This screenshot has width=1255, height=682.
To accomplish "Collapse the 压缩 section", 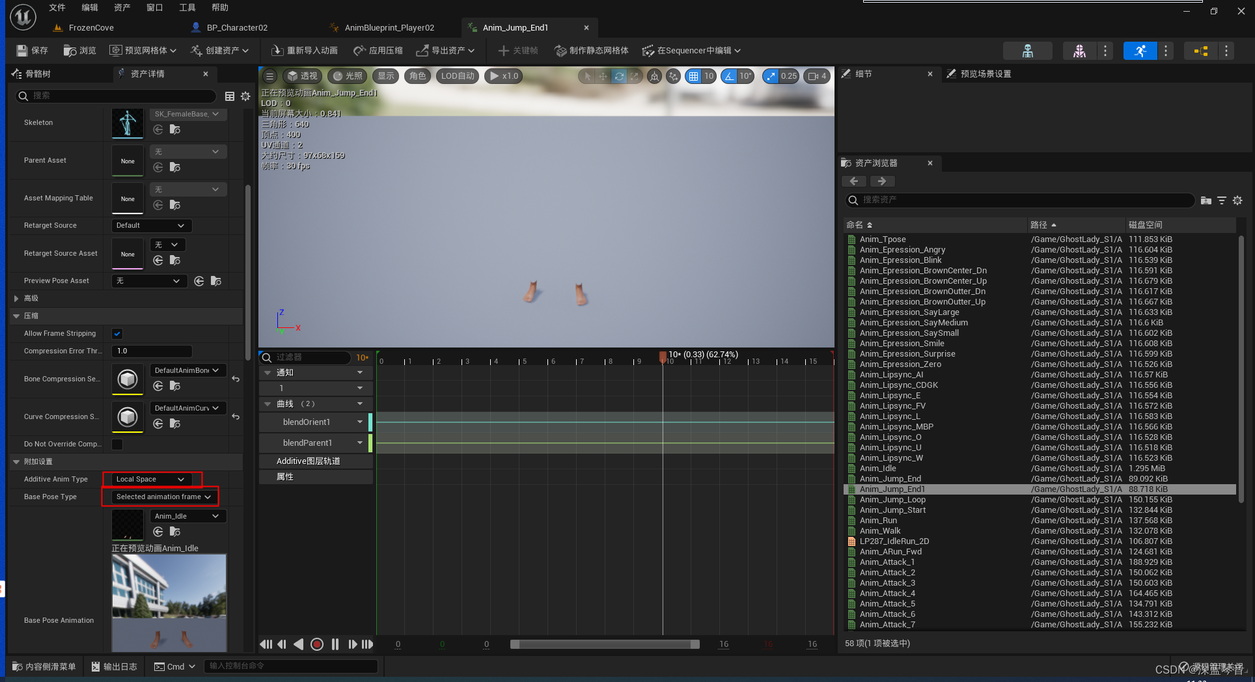I will [x=16, y=316].
